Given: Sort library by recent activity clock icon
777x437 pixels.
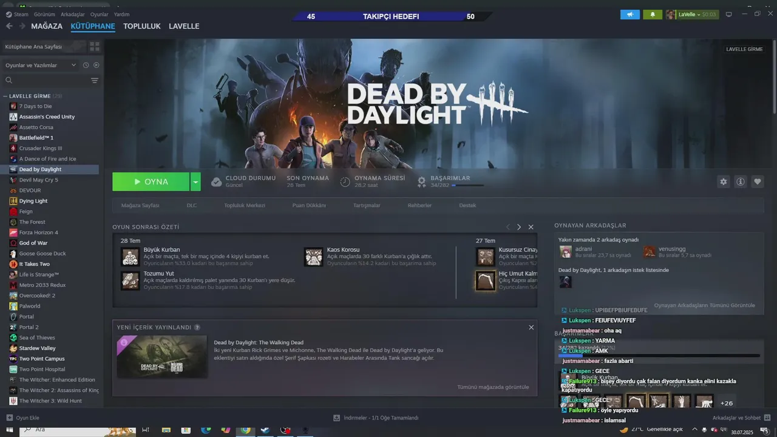Looking at the screenshot, I should pyautogui.click(x=86, y=65).
